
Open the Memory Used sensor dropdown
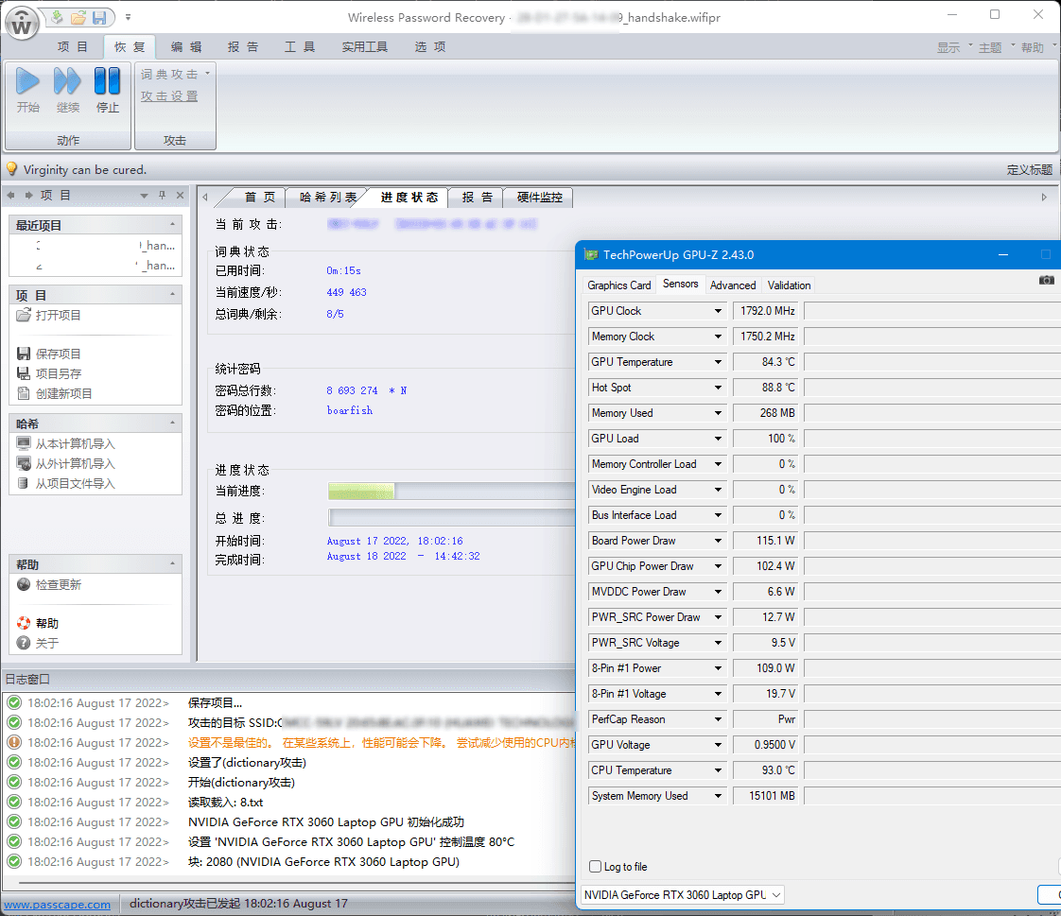[x=718, y=413]
